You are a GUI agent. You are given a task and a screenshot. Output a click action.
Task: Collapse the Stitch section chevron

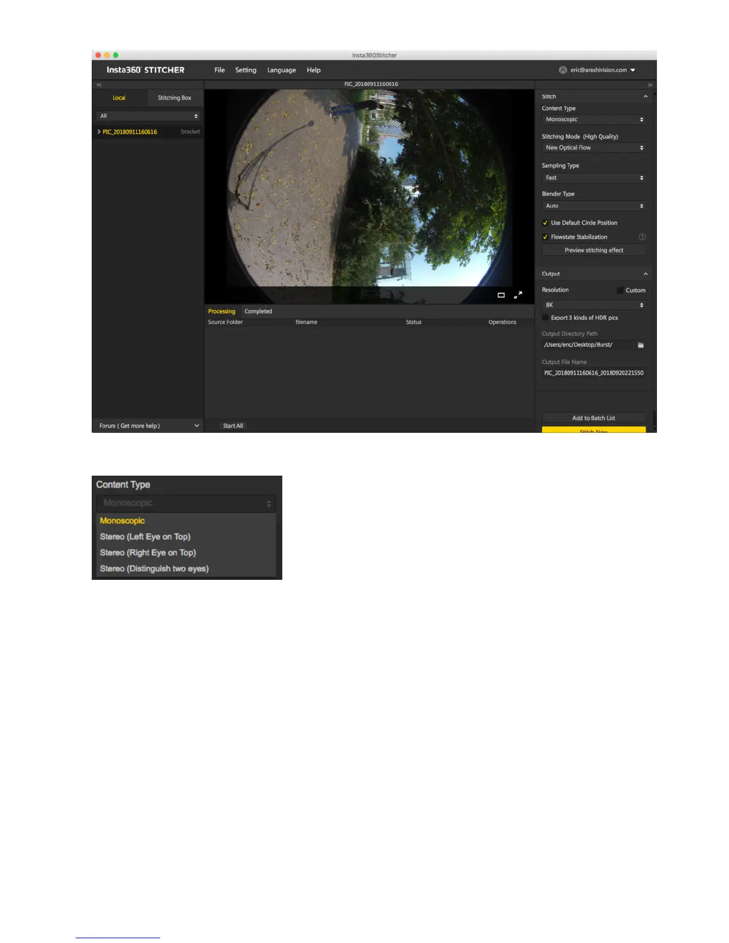pyautogui.click(x=646, y=96)
